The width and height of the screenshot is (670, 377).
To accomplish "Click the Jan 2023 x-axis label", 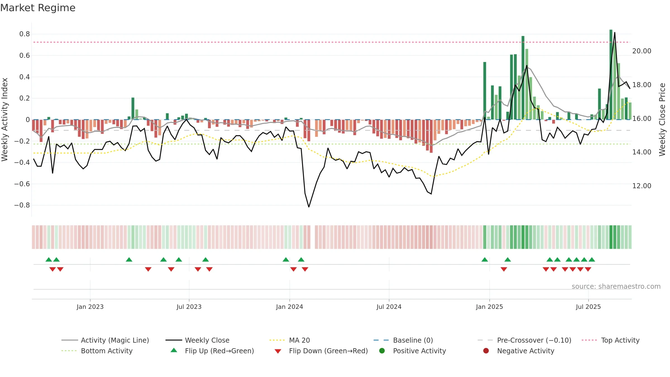I will [x=90, y=307].
